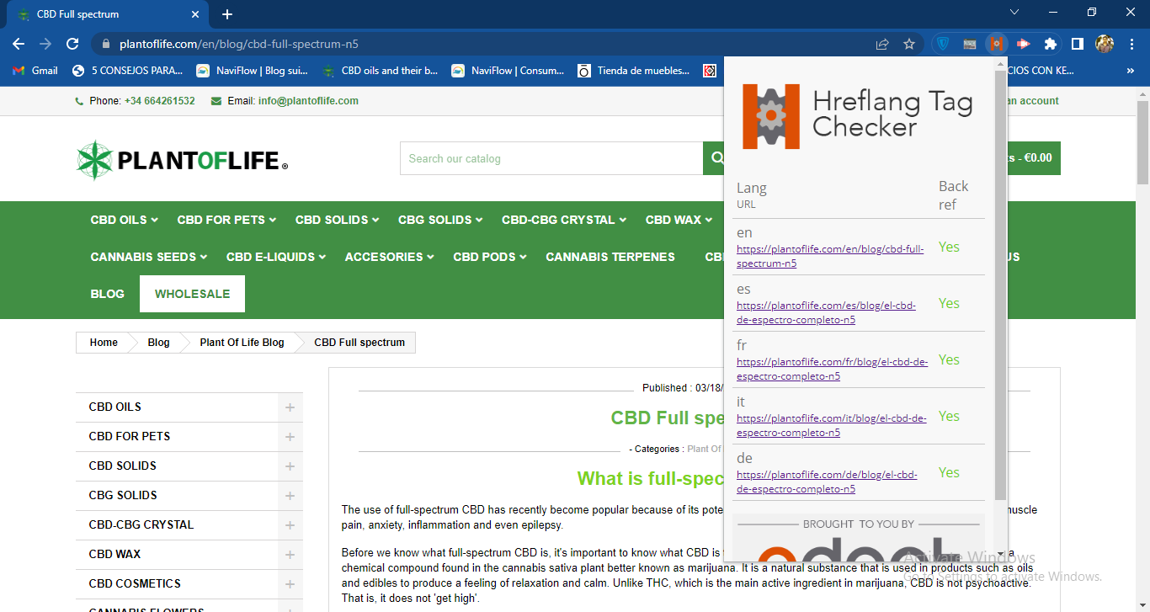Open the Tienda de muebles bookmark
Viewport: 1150px width, 612px height.
[x=634, y=71]
